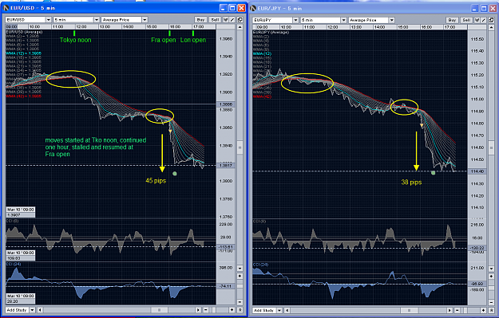Click horizontal scroll right arrow in EUR/JPY window
Image resolution: width=499 pixels, height=318 pixels.
tap(449, 310)
